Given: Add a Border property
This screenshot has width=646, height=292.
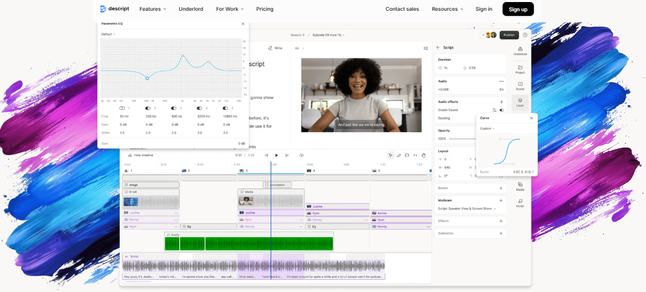Looking at the screenshot, I should (x=501, y=188).
